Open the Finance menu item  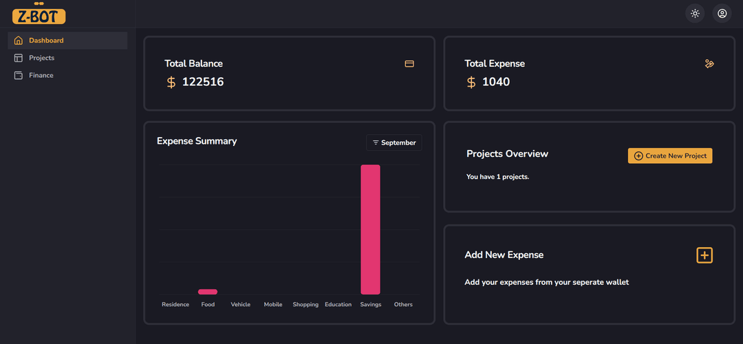coord(67,76)
